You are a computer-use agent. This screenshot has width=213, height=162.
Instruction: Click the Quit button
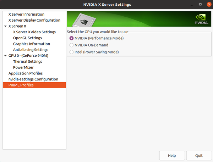pyautogui.click(x=199, y=156)
